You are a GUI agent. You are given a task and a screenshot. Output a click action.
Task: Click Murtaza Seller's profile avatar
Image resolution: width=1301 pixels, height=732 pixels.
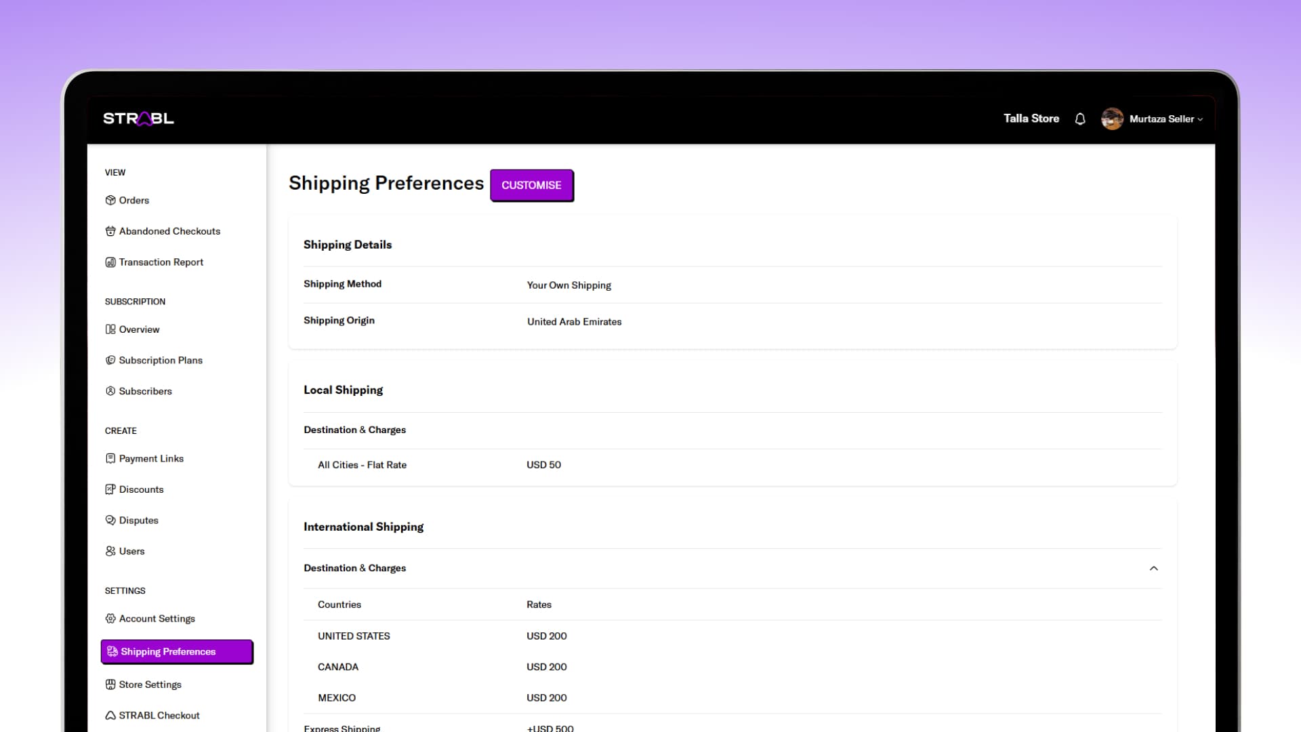coord(1112,119)
